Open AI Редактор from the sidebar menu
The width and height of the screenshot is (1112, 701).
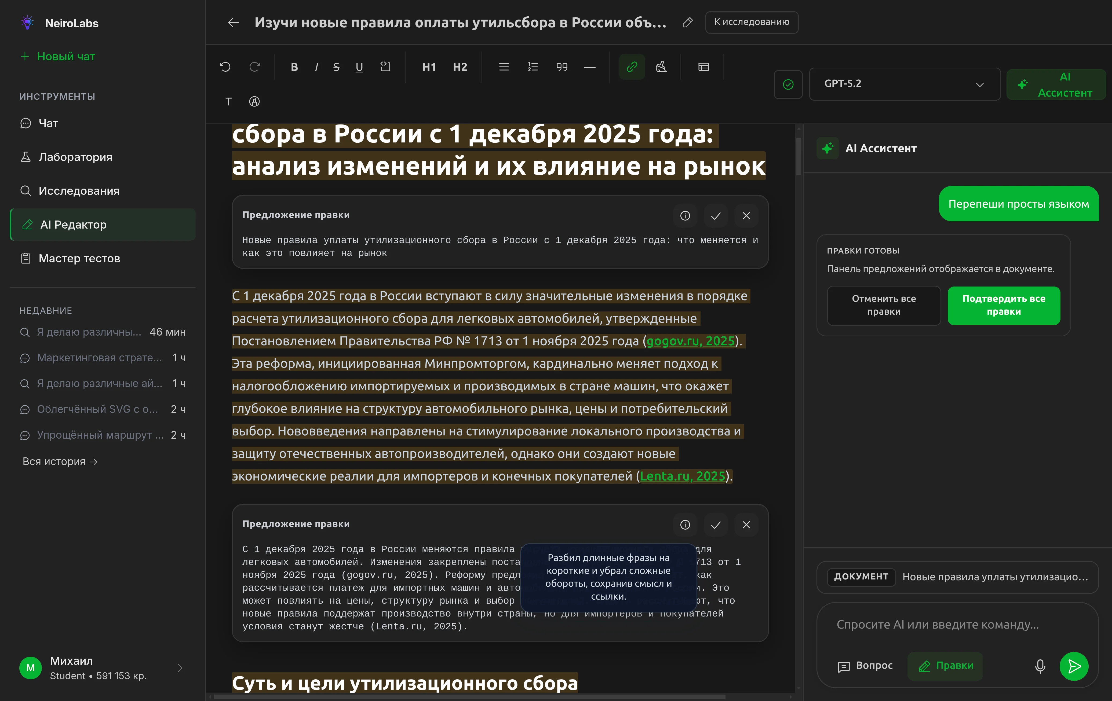(73, 224)
